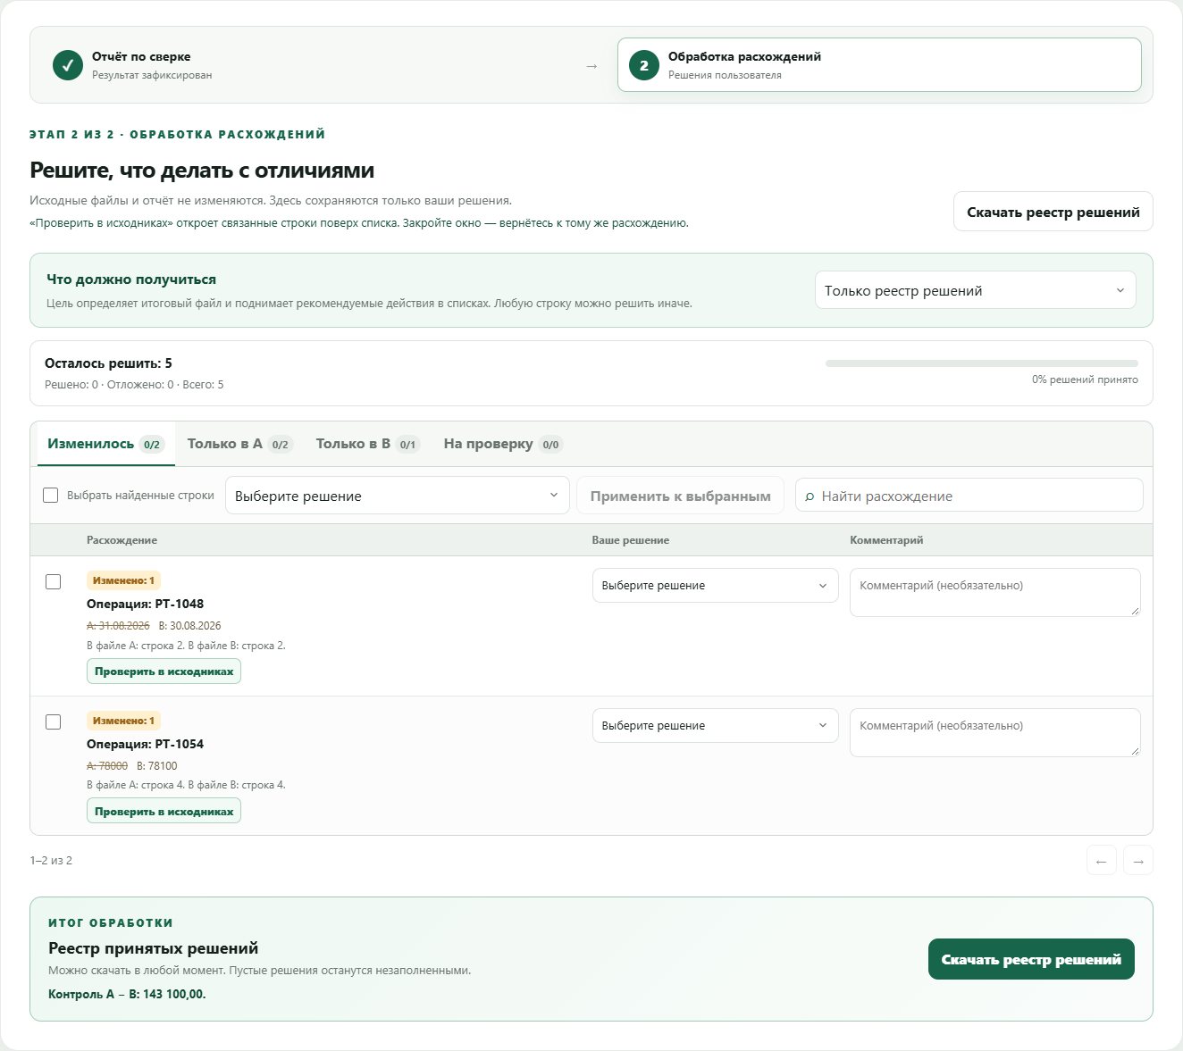
Task: Click 'Проверить в исходниках' for PT-1048
Action: pyautogui.click(x=164, y=671)
